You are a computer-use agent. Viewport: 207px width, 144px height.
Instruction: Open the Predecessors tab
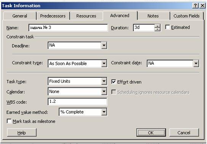point(53,16)
